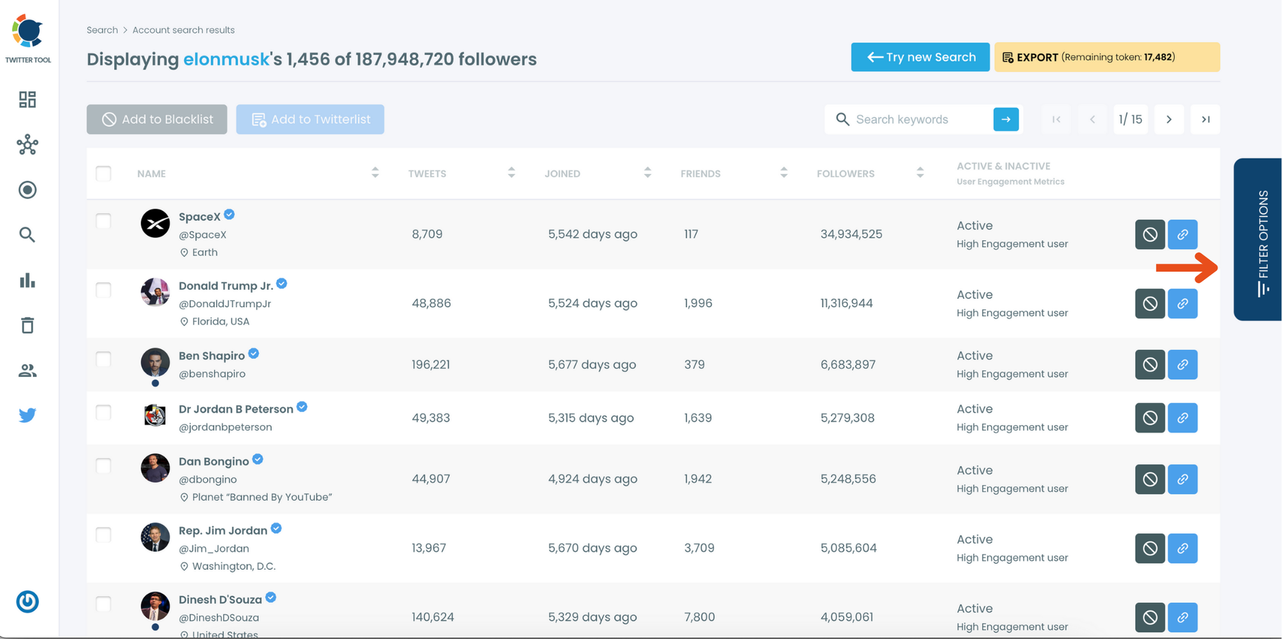The height and width of the screenshot is (639, 1282).
Task: Blacklist SpaceX using its block icon
Action: [1149, 235]
